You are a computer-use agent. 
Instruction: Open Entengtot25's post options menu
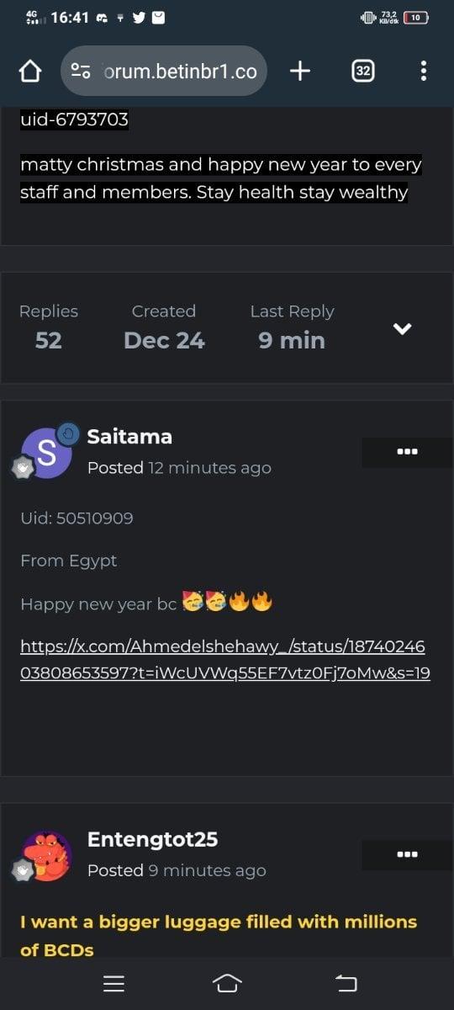(x=407, y=855)
